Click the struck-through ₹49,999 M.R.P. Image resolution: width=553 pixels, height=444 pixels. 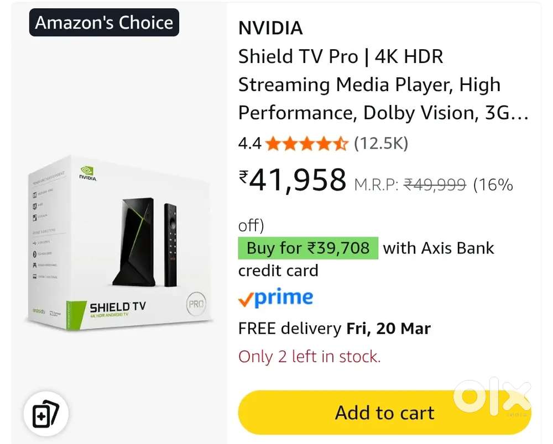[435, 184]
